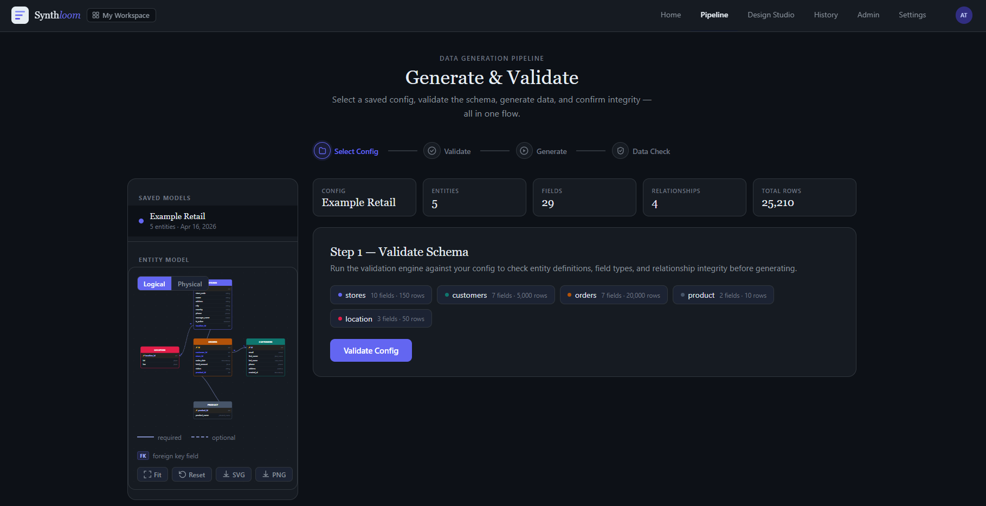
Task: Select the gray PRODUCT table in diagram
Action: click(213, 410)
